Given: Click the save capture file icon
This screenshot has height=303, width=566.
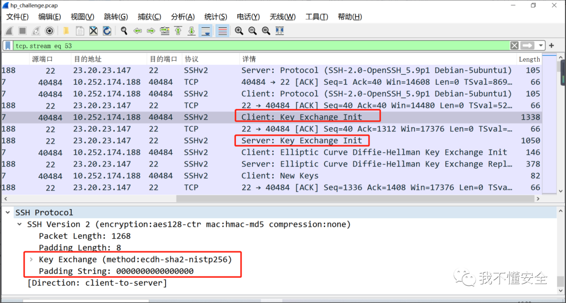Looking at the screenshot, I should tap(80, 31).
